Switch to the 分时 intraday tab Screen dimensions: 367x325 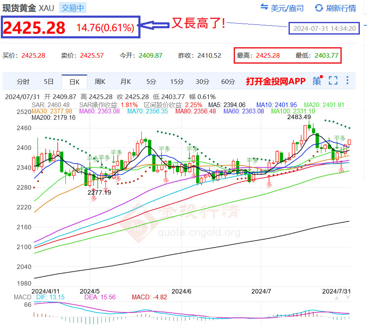point(23,82)
